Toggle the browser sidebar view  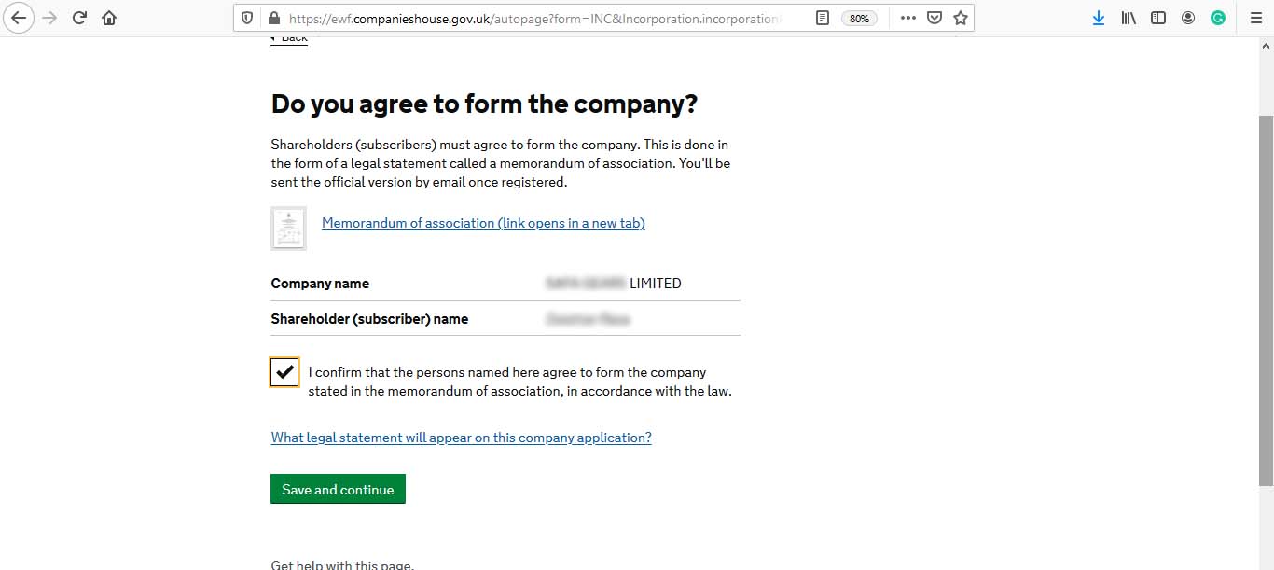(x=1158, y=18)
